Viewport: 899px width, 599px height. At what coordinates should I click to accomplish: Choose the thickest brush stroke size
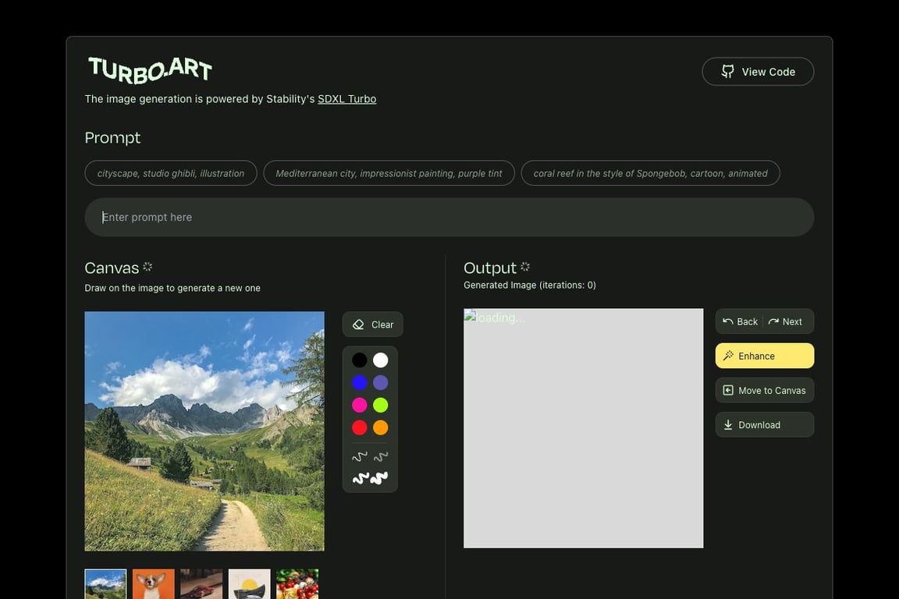point(379,478)
